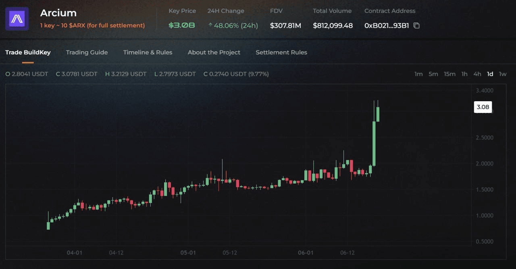Image resolution: width=516 pixels, height=269 pixels.
Task: Click the 3.08 current price tag on axis
Action: pyautogui.click(x=483, y=107)
